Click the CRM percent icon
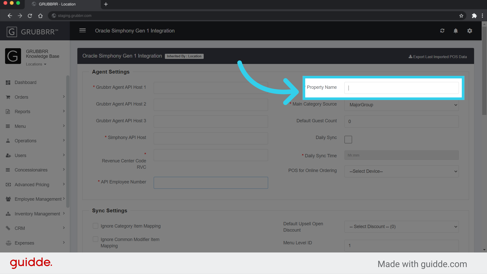 tap(8, 228)
